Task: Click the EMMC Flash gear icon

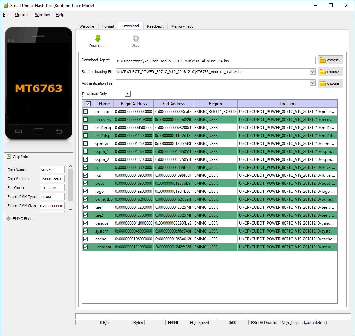Action: click(9, 219)
